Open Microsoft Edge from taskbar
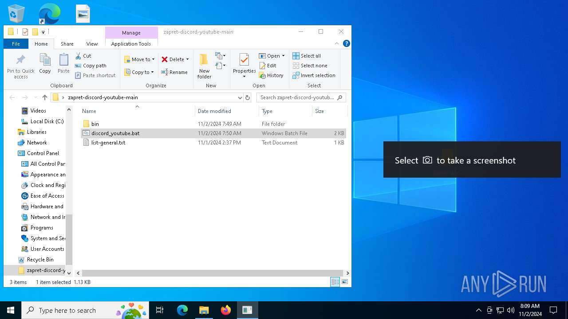Image resolution: width=568 pixels, height=319 pixels. (182, 310)
